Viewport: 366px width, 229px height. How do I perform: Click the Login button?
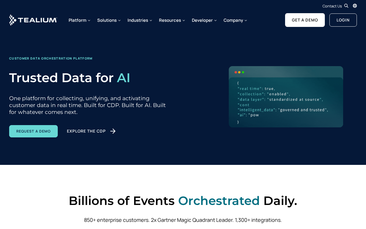[343, 20]
